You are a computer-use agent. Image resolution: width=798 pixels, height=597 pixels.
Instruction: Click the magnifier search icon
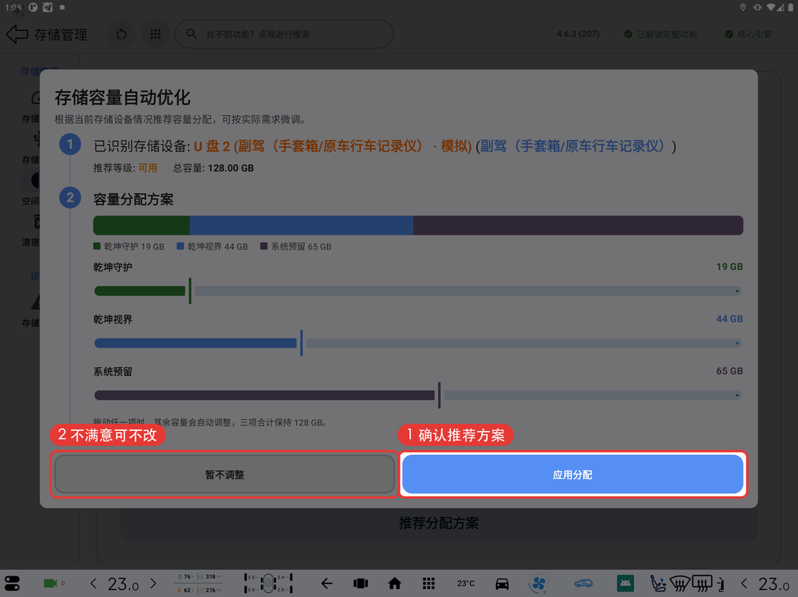[x=192, y=34]
